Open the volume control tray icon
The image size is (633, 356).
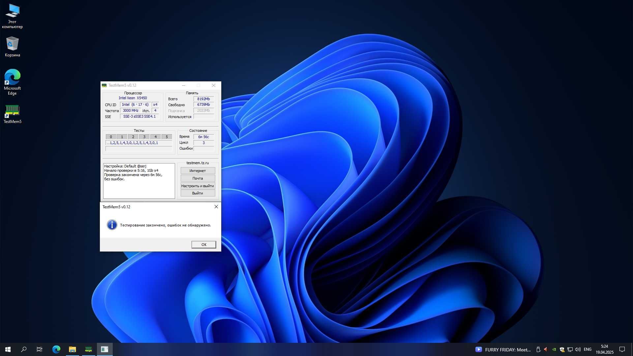tap(578, 349)
